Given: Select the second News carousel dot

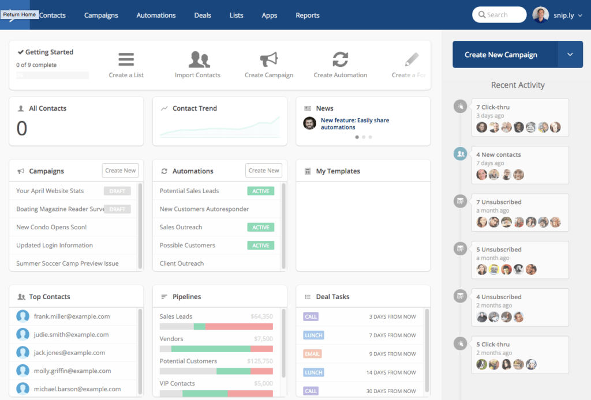Looking at the screenshot, I should click(364, 137).
